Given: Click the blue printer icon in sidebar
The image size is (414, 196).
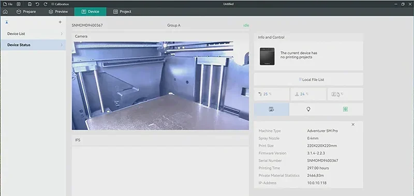Looking at the screenshot, I should click(7, 22).
